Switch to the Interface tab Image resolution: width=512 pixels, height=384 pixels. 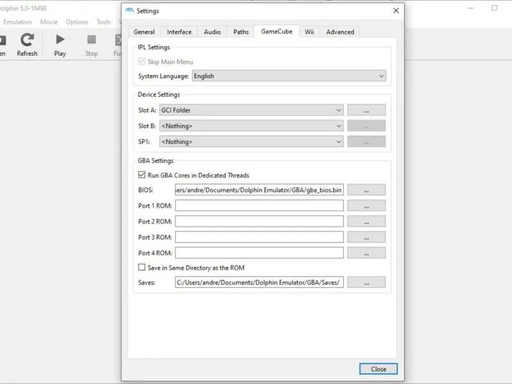tap(179, 31)
